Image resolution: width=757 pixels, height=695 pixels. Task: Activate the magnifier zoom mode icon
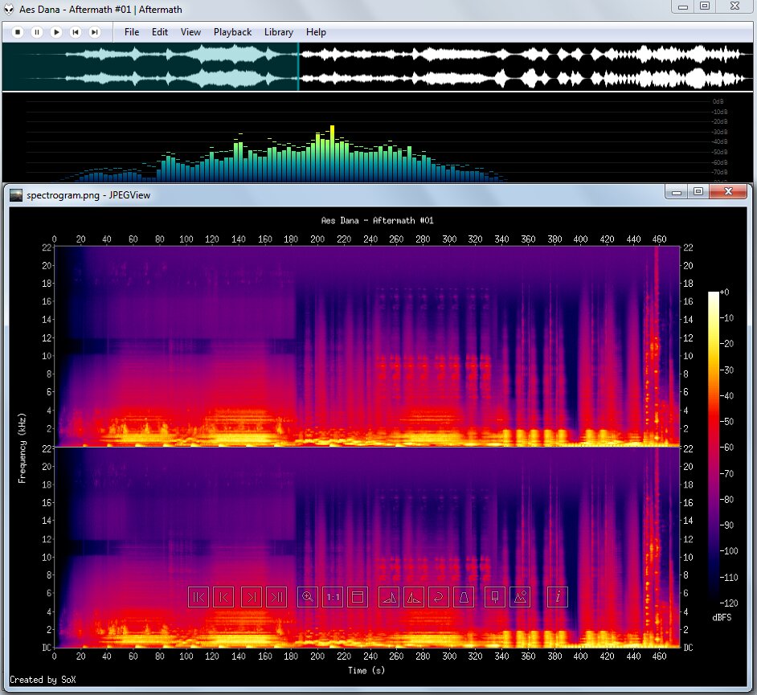tap(307, 597)
